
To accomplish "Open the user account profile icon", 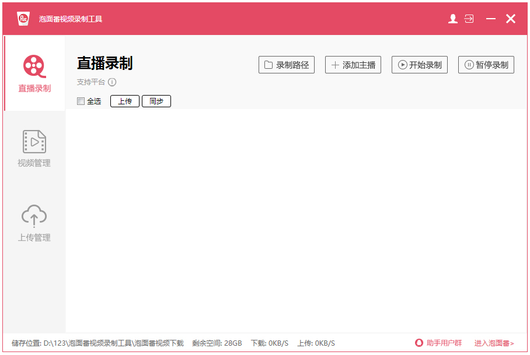I will click(452, 19).
